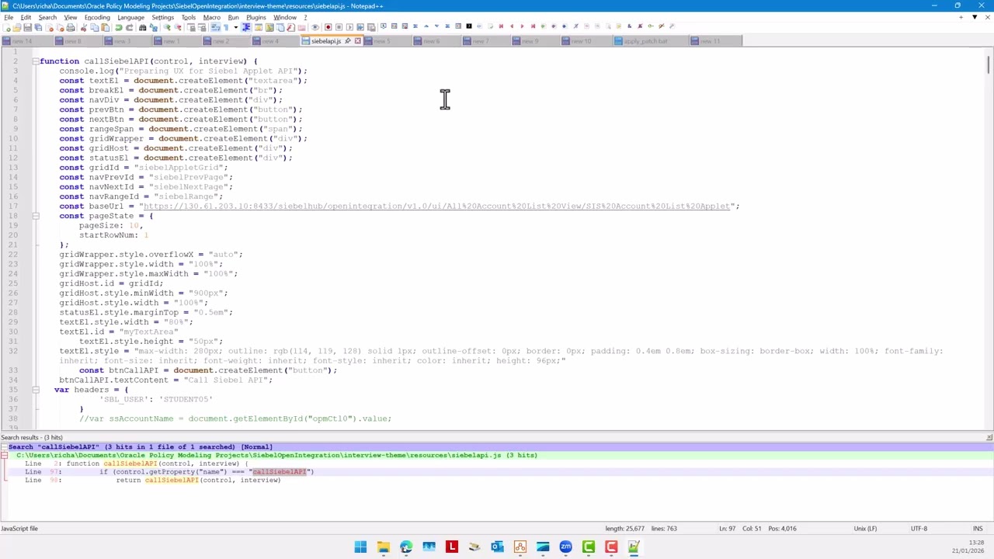Open the Language menu
Viewport: 994px width, 559px height.
130,17
